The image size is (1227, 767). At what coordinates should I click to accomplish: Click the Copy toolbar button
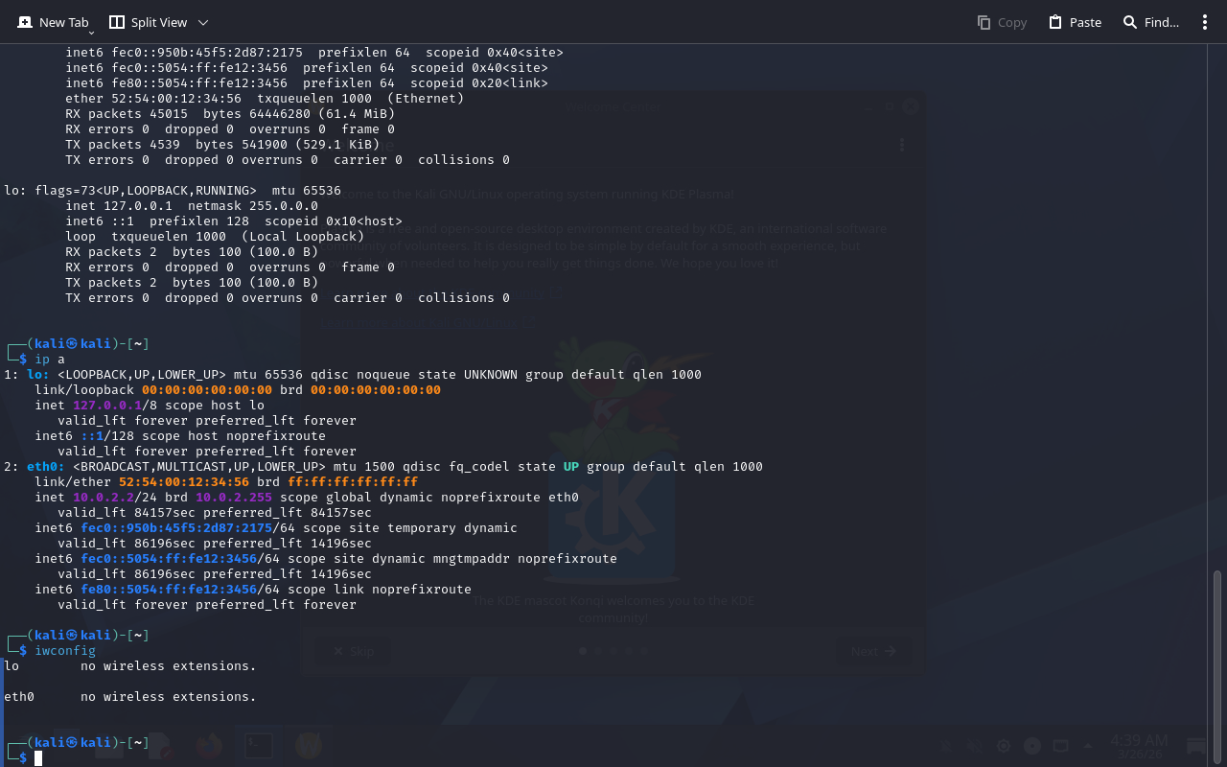(x=1002, y=22)
